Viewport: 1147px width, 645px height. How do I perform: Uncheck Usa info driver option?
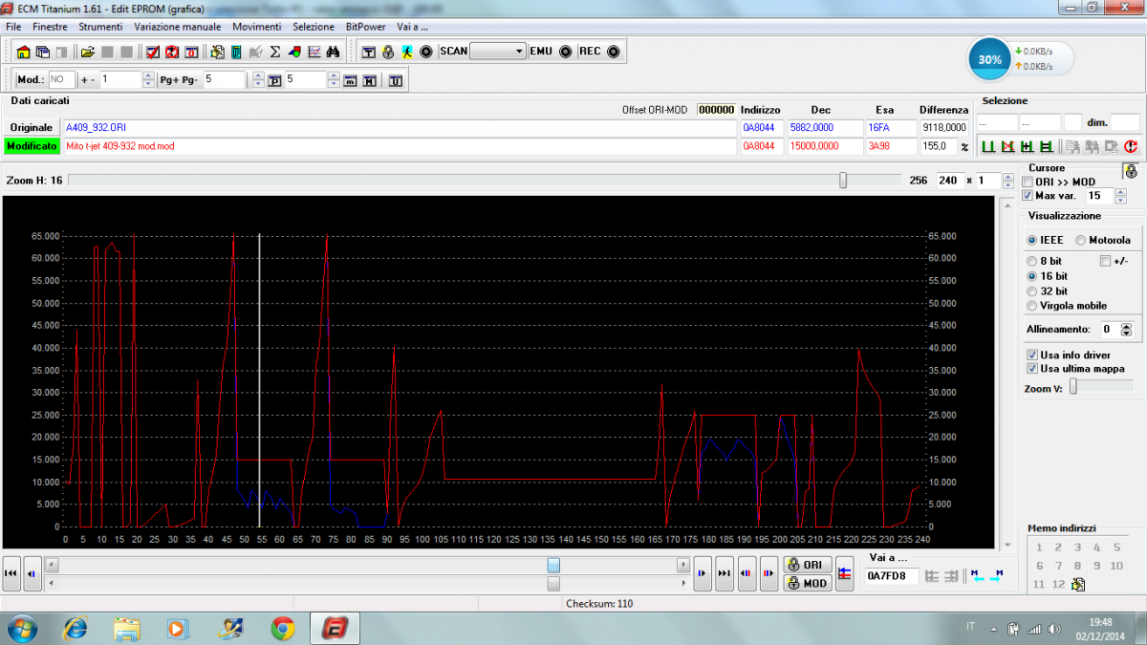(1031, 355)
